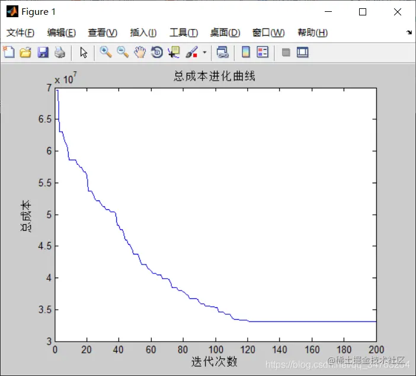Open the 插入(I) menu
This screenshot has width=416, height=376.
[143, 33]
